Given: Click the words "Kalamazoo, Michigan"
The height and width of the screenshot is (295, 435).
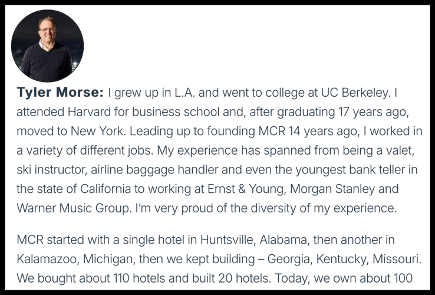Looking at the screenshot, I should coord(68,259).
